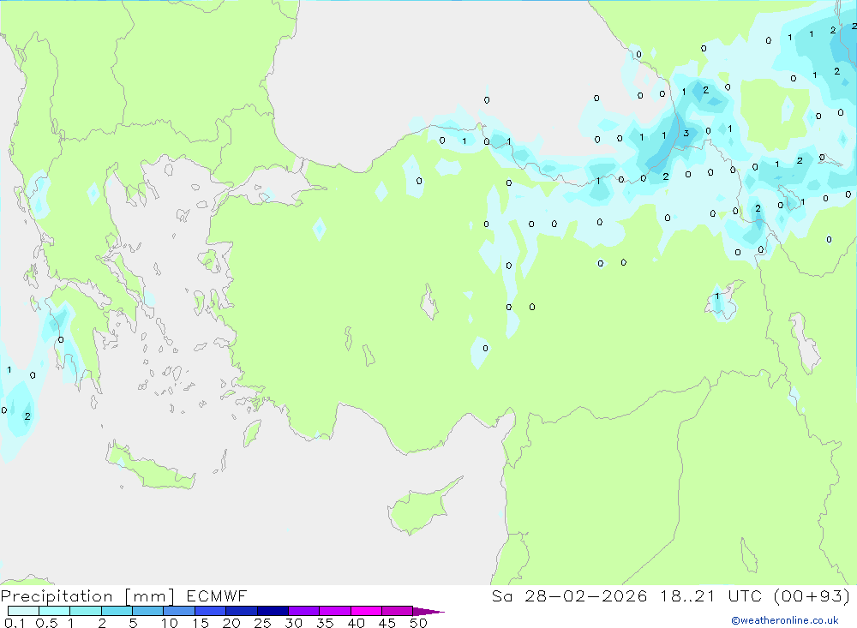Click the legend label "0.1"
This screenshot has height=628, width=857.
tap(15, 623)
